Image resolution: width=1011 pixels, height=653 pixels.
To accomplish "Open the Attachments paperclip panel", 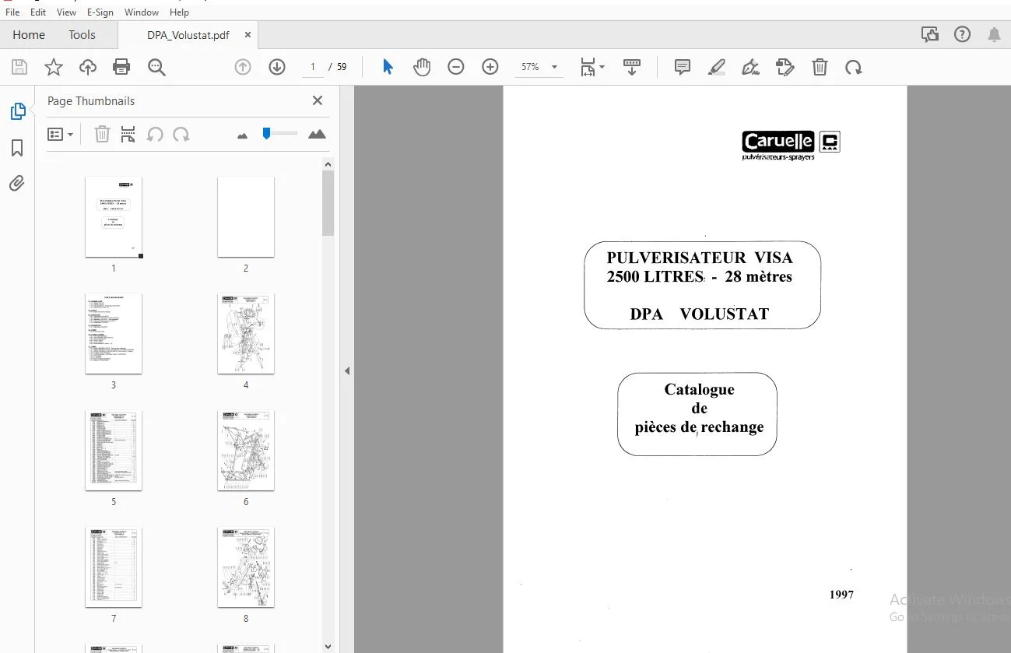I will pos(17,184).
